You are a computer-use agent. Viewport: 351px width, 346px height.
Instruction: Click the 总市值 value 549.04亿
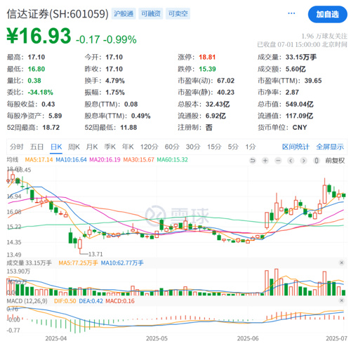pyautogui.click(x=299, y=104)
